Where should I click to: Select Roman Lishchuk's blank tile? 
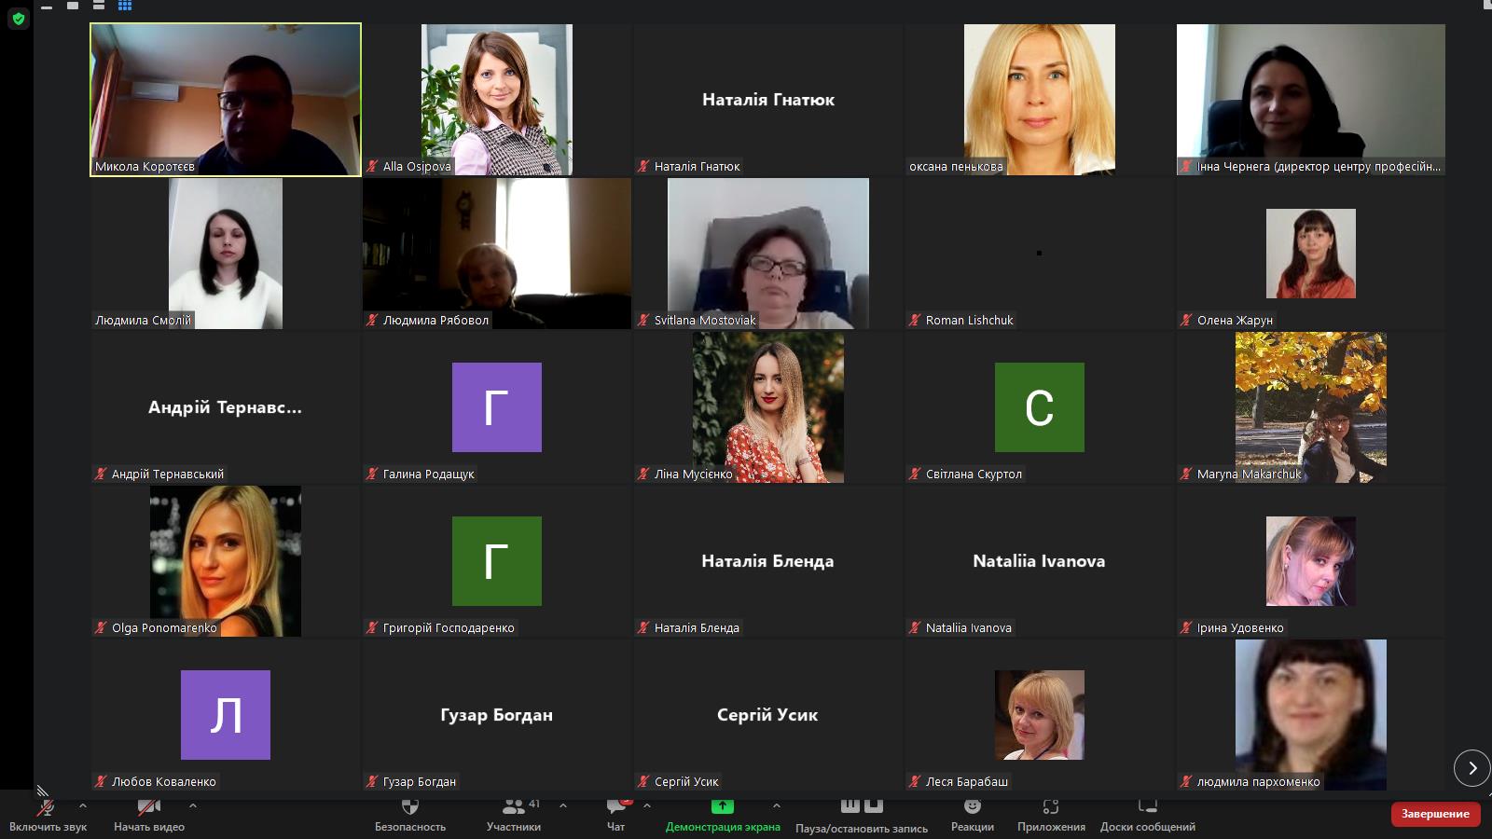click(1039, 254)
